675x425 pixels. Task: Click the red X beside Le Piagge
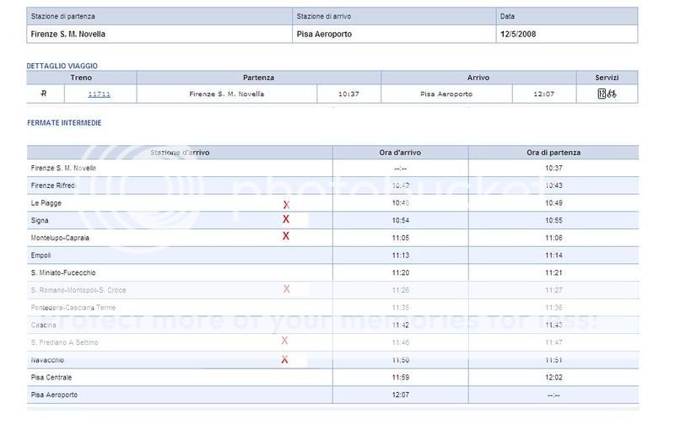pos(286,204)
